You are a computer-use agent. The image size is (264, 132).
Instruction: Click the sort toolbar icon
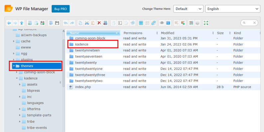197,23
